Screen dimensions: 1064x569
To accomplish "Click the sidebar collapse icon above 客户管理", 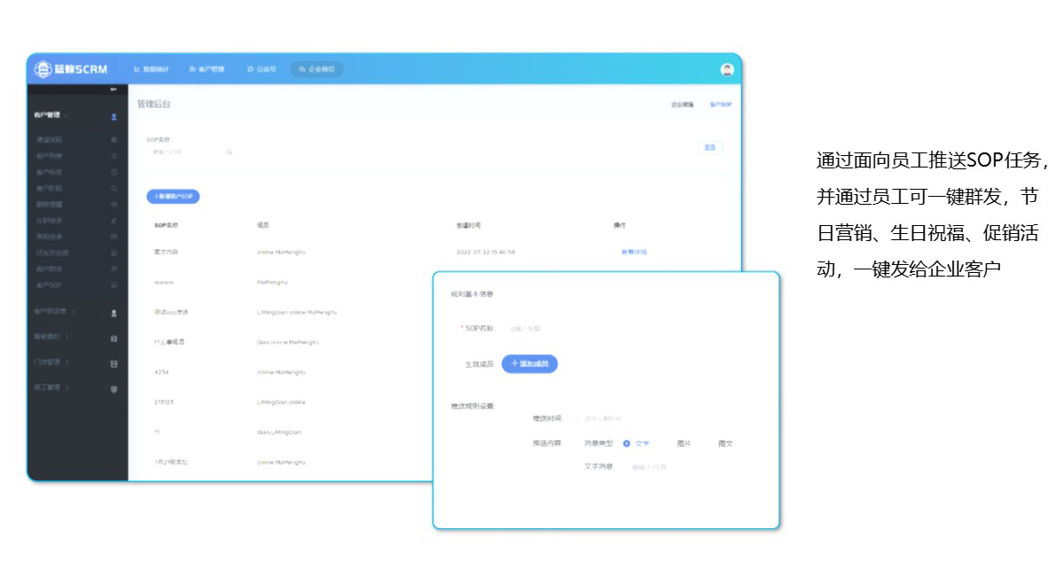I will [x=113, y=90].
